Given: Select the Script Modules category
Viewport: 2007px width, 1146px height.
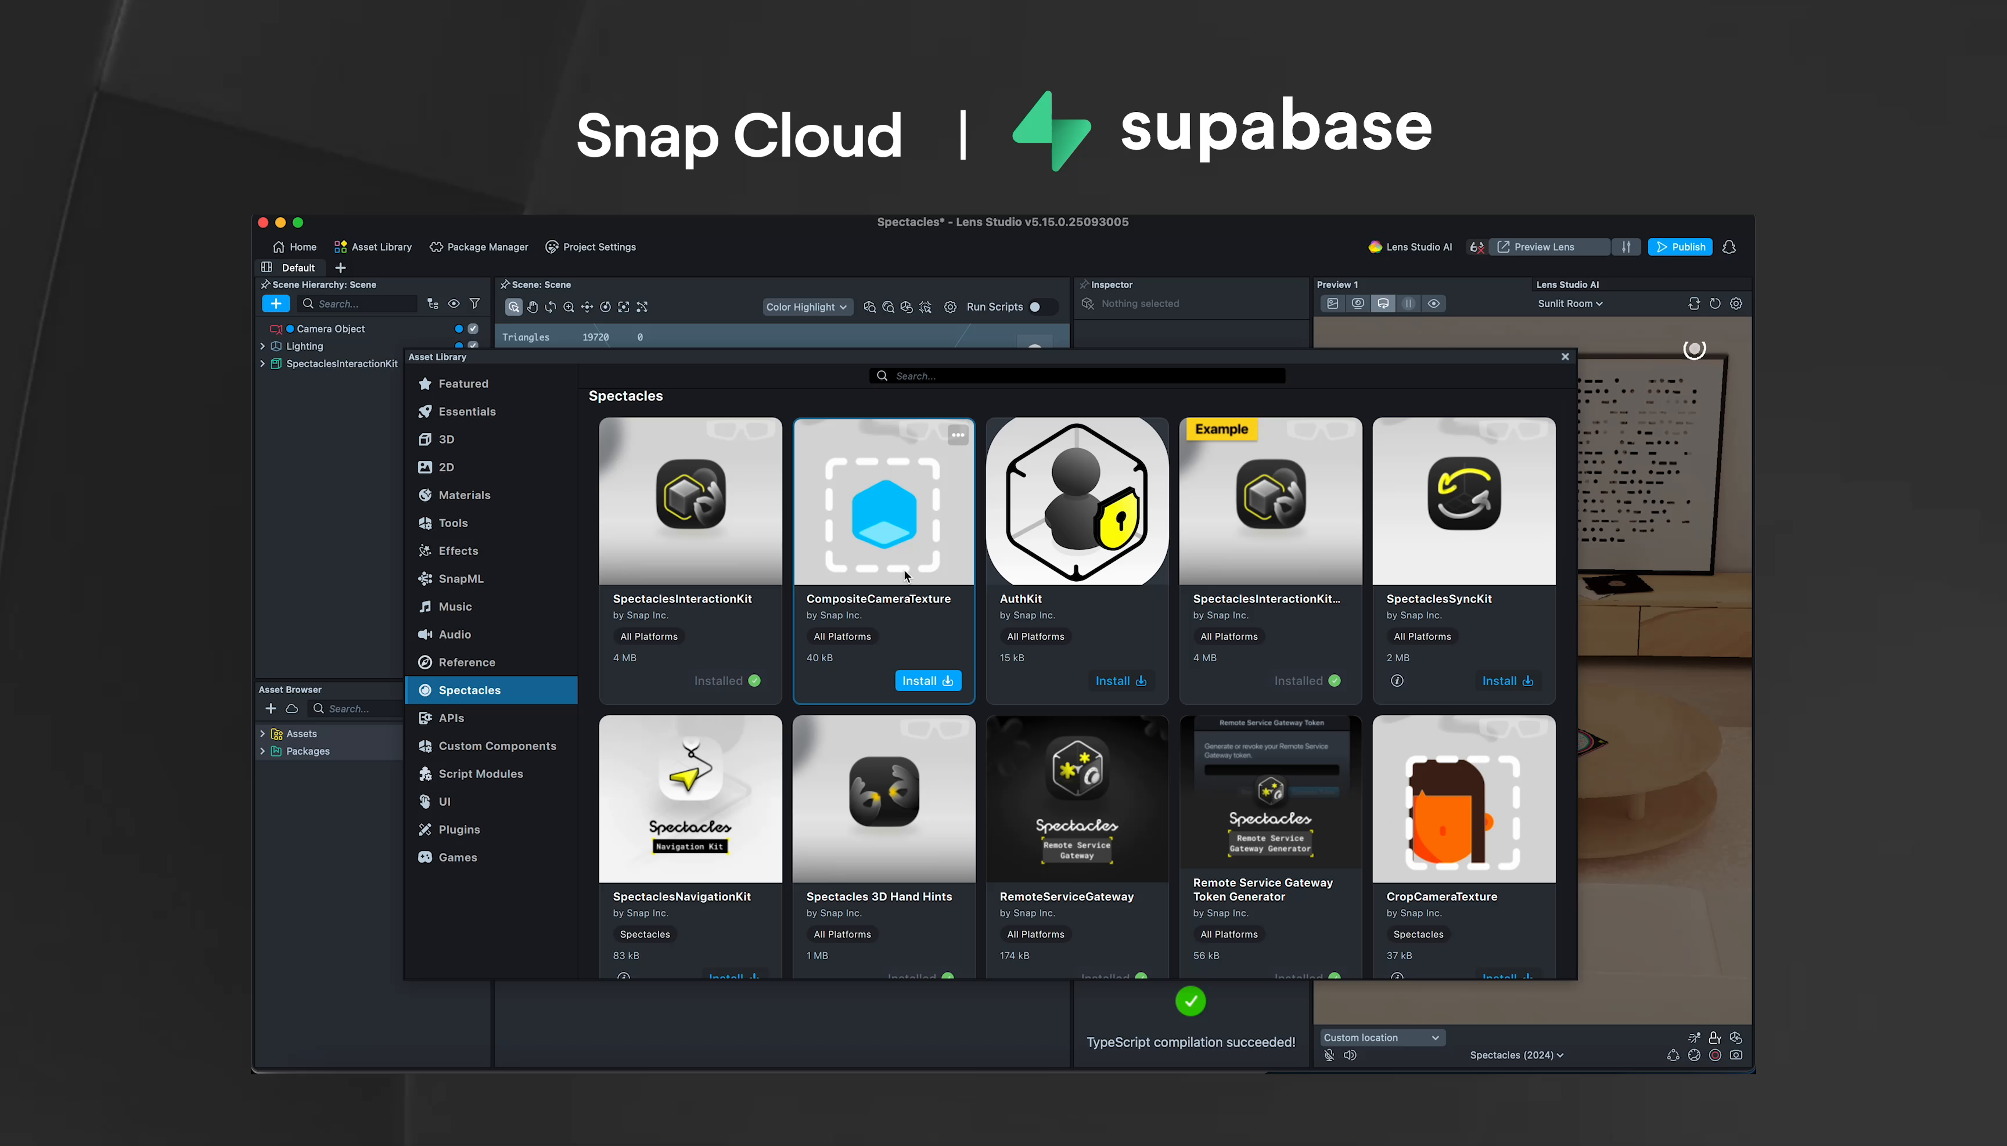Looking at the screenshot, I should pyautogui.click(x=491, y=774).
